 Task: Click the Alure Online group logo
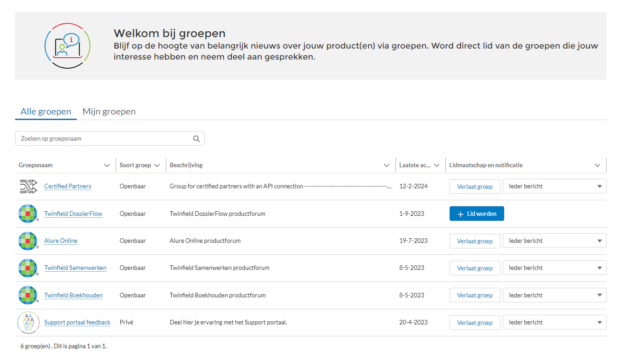click(x=28, y=241)
